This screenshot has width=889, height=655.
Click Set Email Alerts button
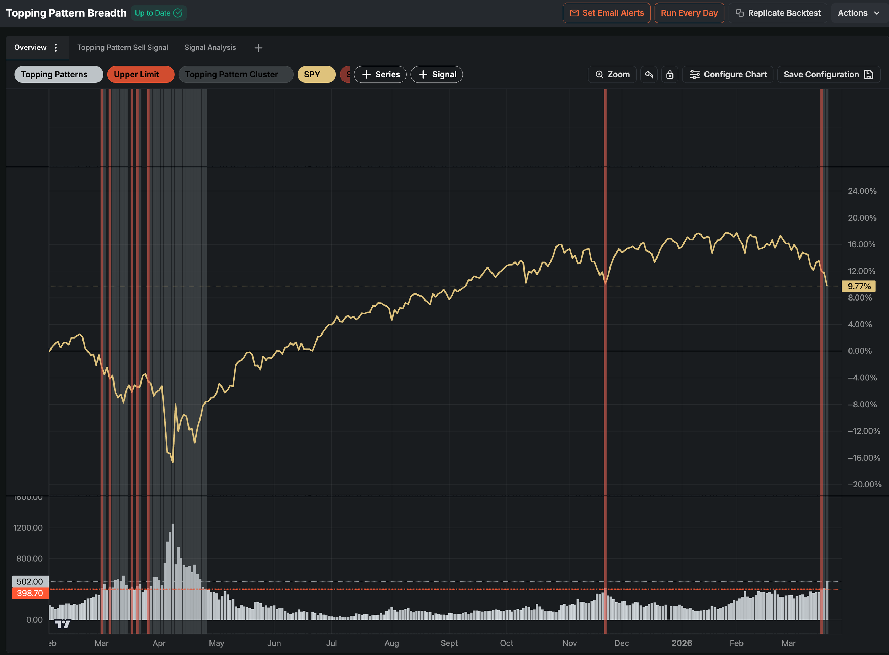(606, 13)
